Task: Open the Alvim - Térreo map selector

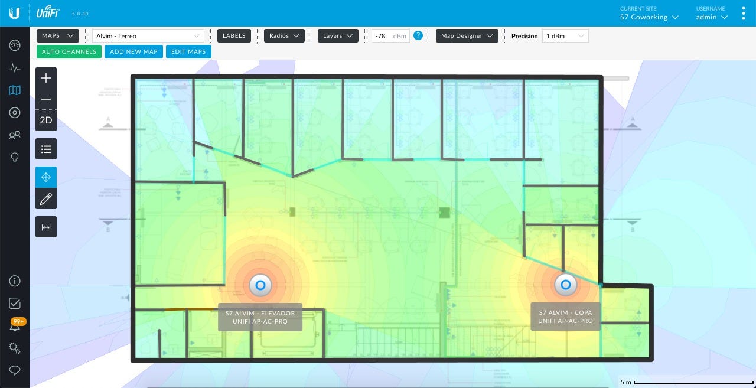Action: tap(148, 36)
